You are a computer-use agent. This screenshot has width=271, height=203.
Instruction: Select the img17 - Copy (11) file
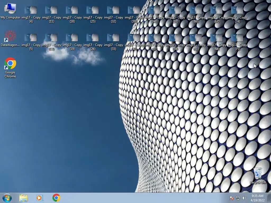(x=52, y=15)
